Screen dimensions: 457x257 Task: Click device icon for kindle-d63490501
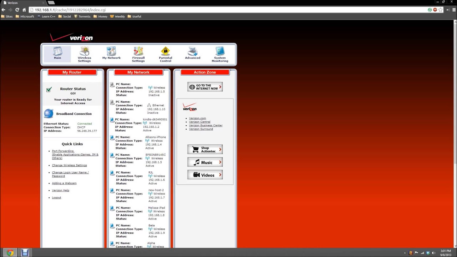coord(112,120)
